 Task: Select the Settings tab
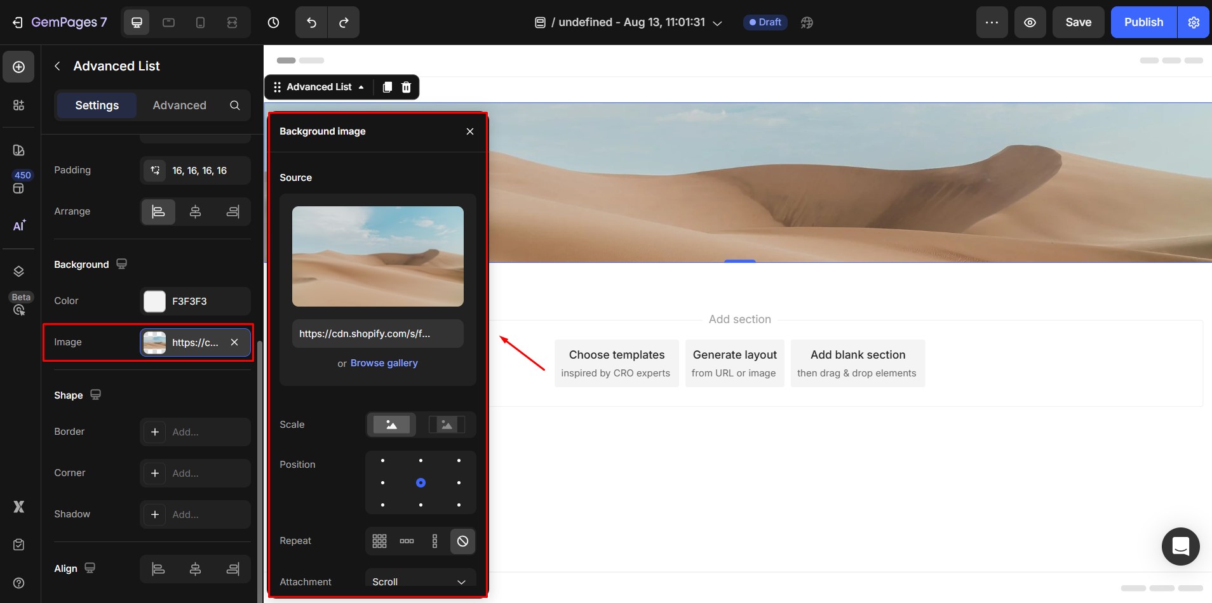tap(97, 105)
